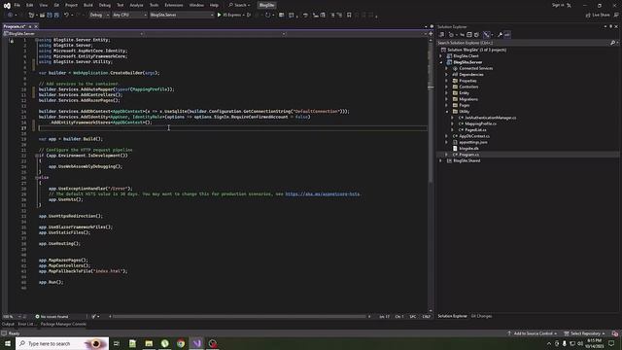Screen dimensions: 622x350
Task: Open the Error List tab
Action: pyautogui.click(x=26, y=324)
